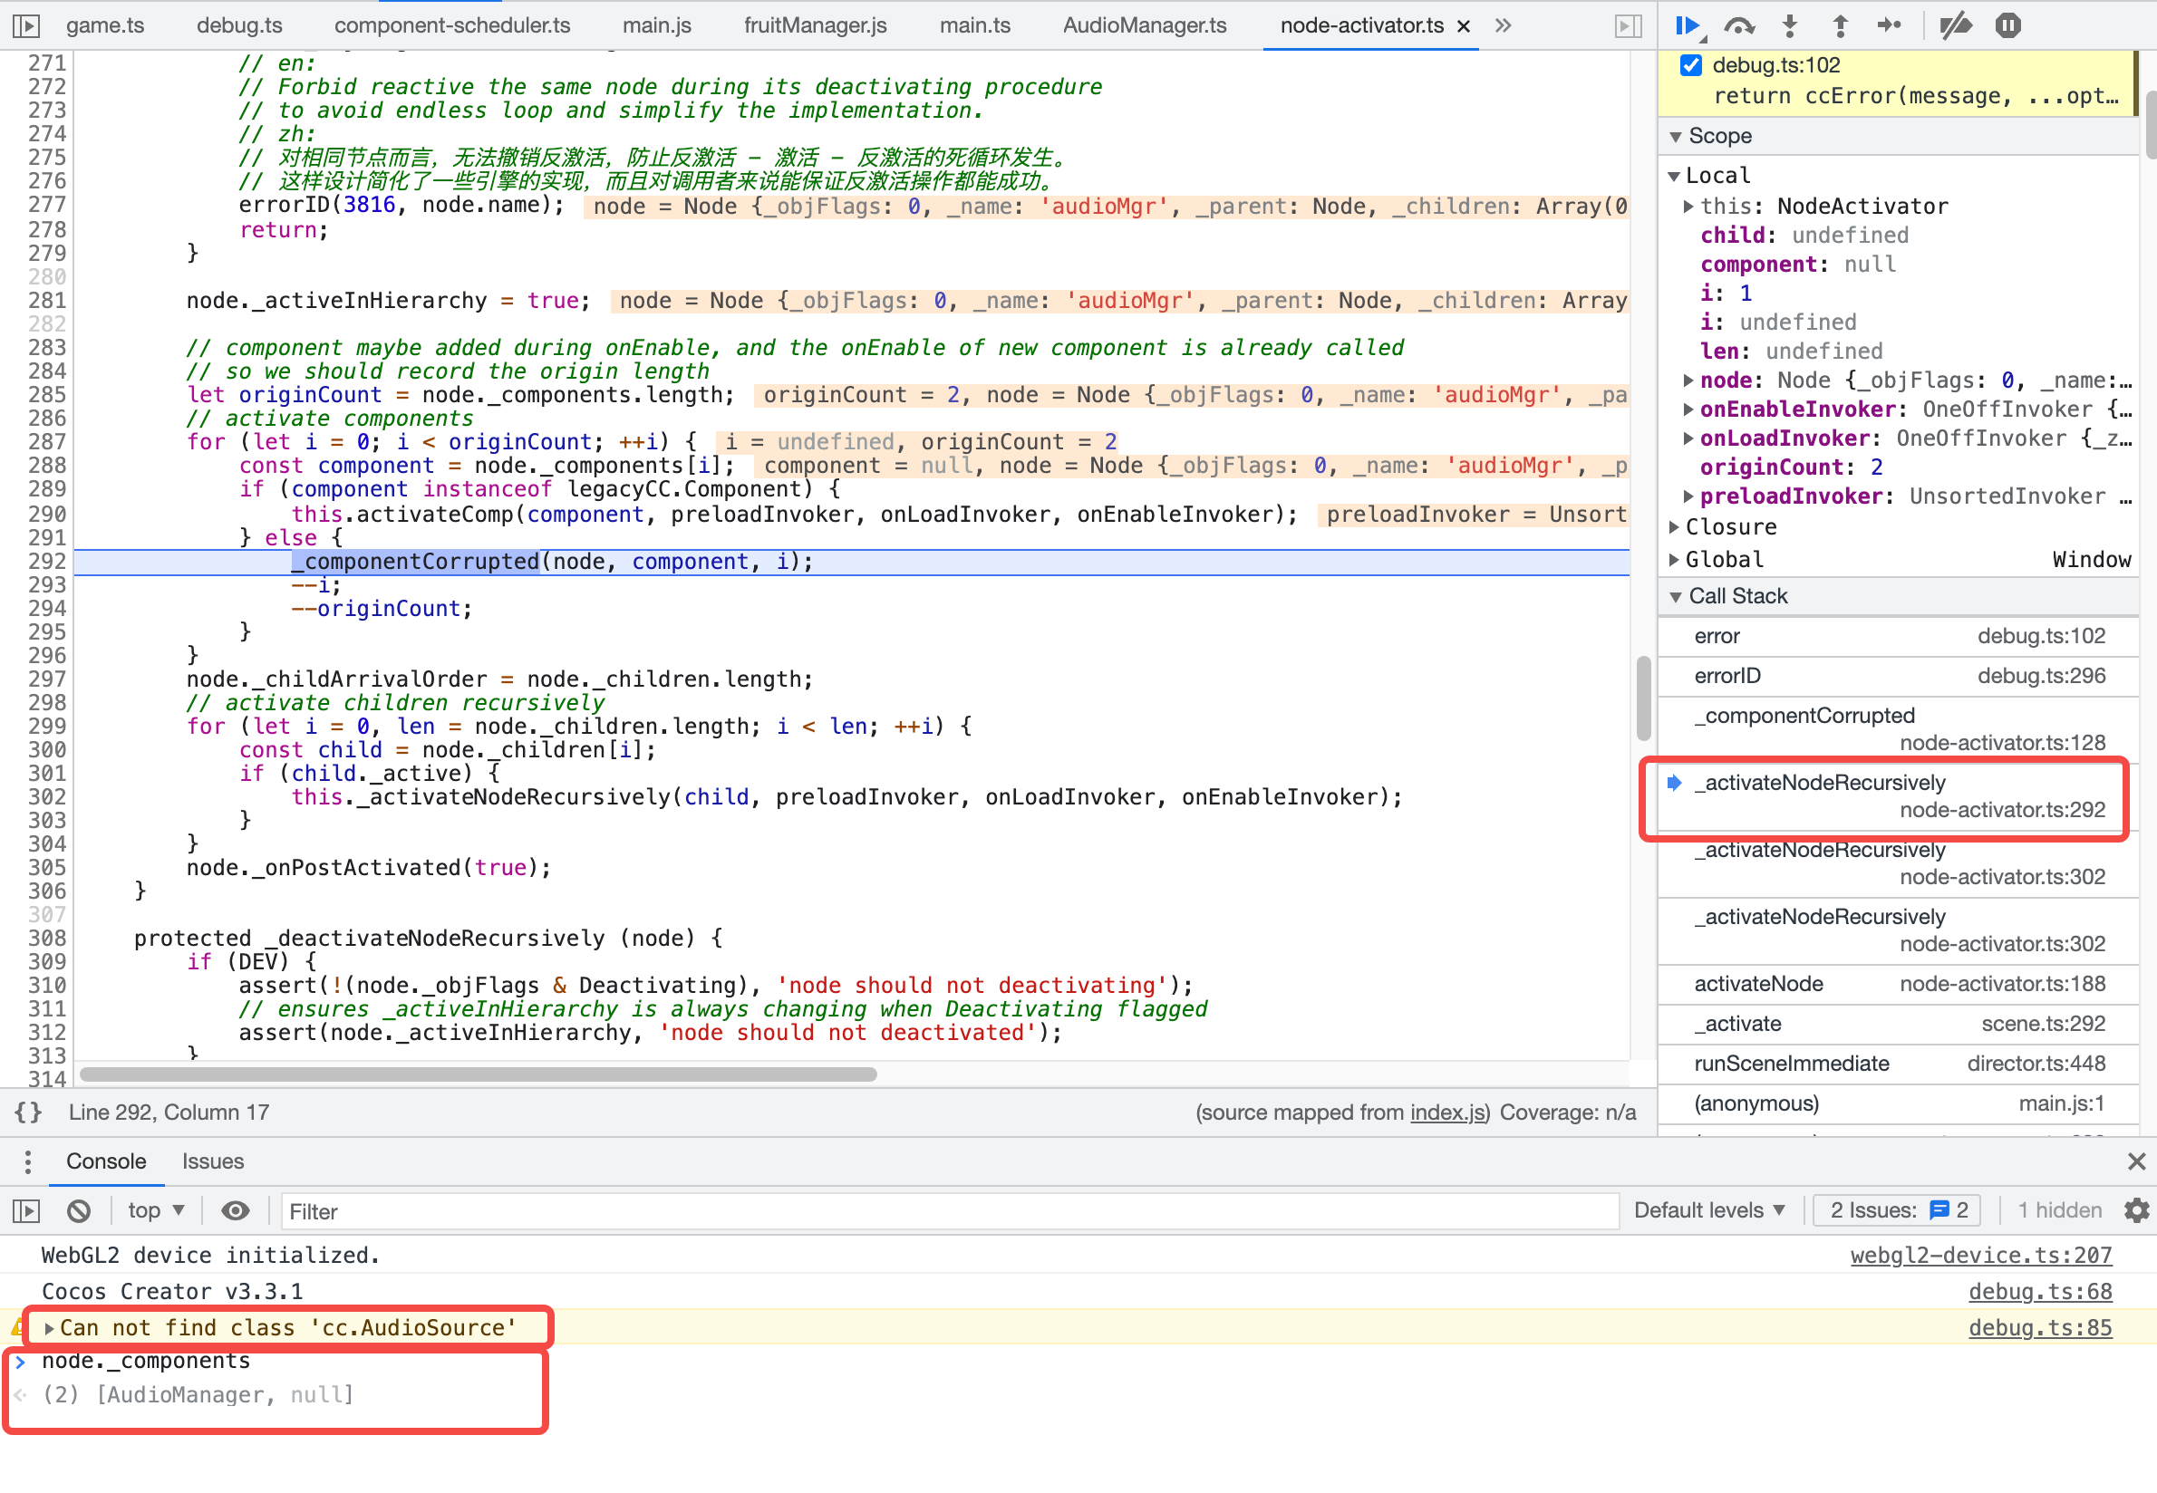This screenshot has height=1493, width=2157.
Task: Toggle the console sidebar panel icon
Action: click(x=26, y=1210)
